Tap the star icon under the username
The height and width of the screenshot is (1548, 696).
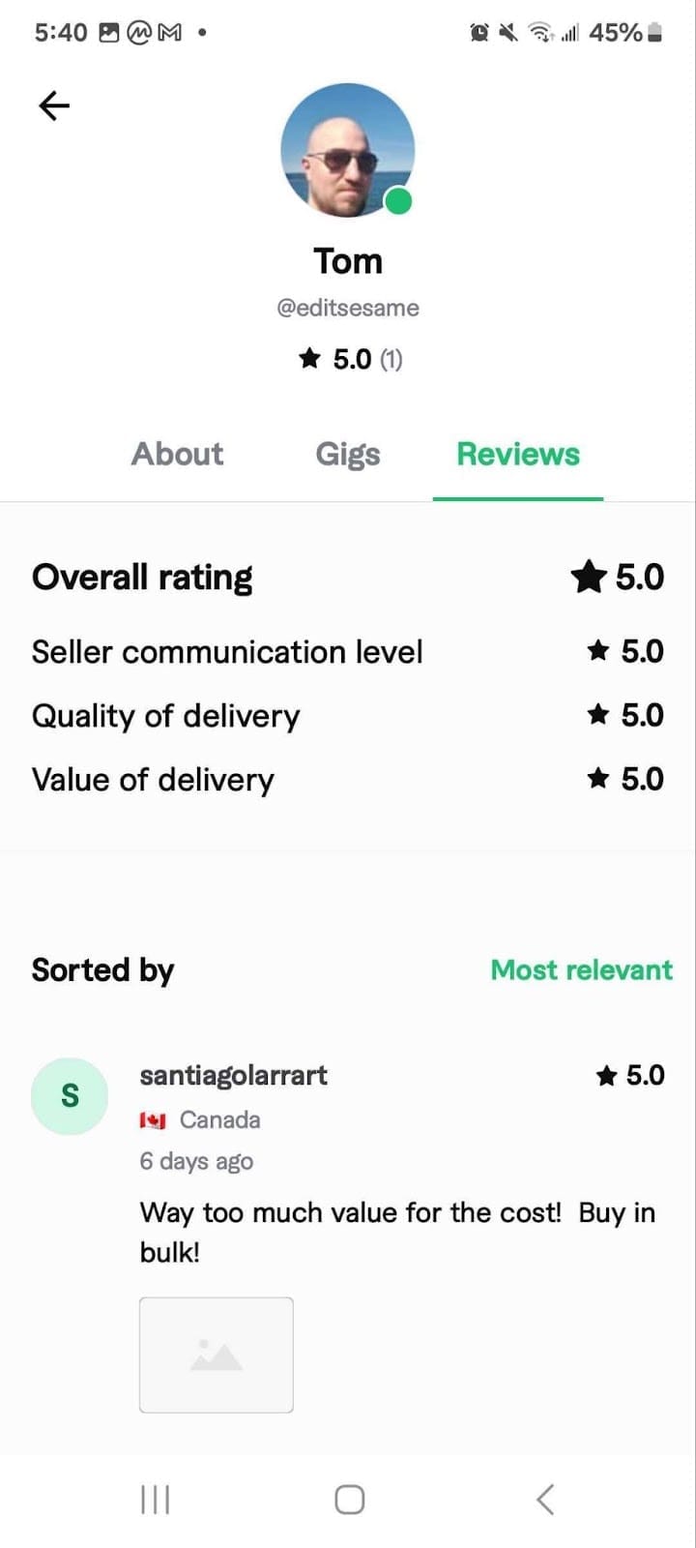[x=309, y=359]
